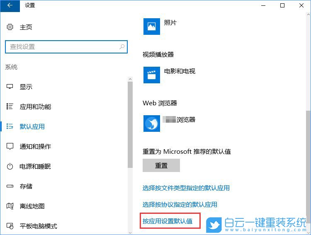Click the search magnifier icon
The image size is (311, 235).
[x=122, y=47]
